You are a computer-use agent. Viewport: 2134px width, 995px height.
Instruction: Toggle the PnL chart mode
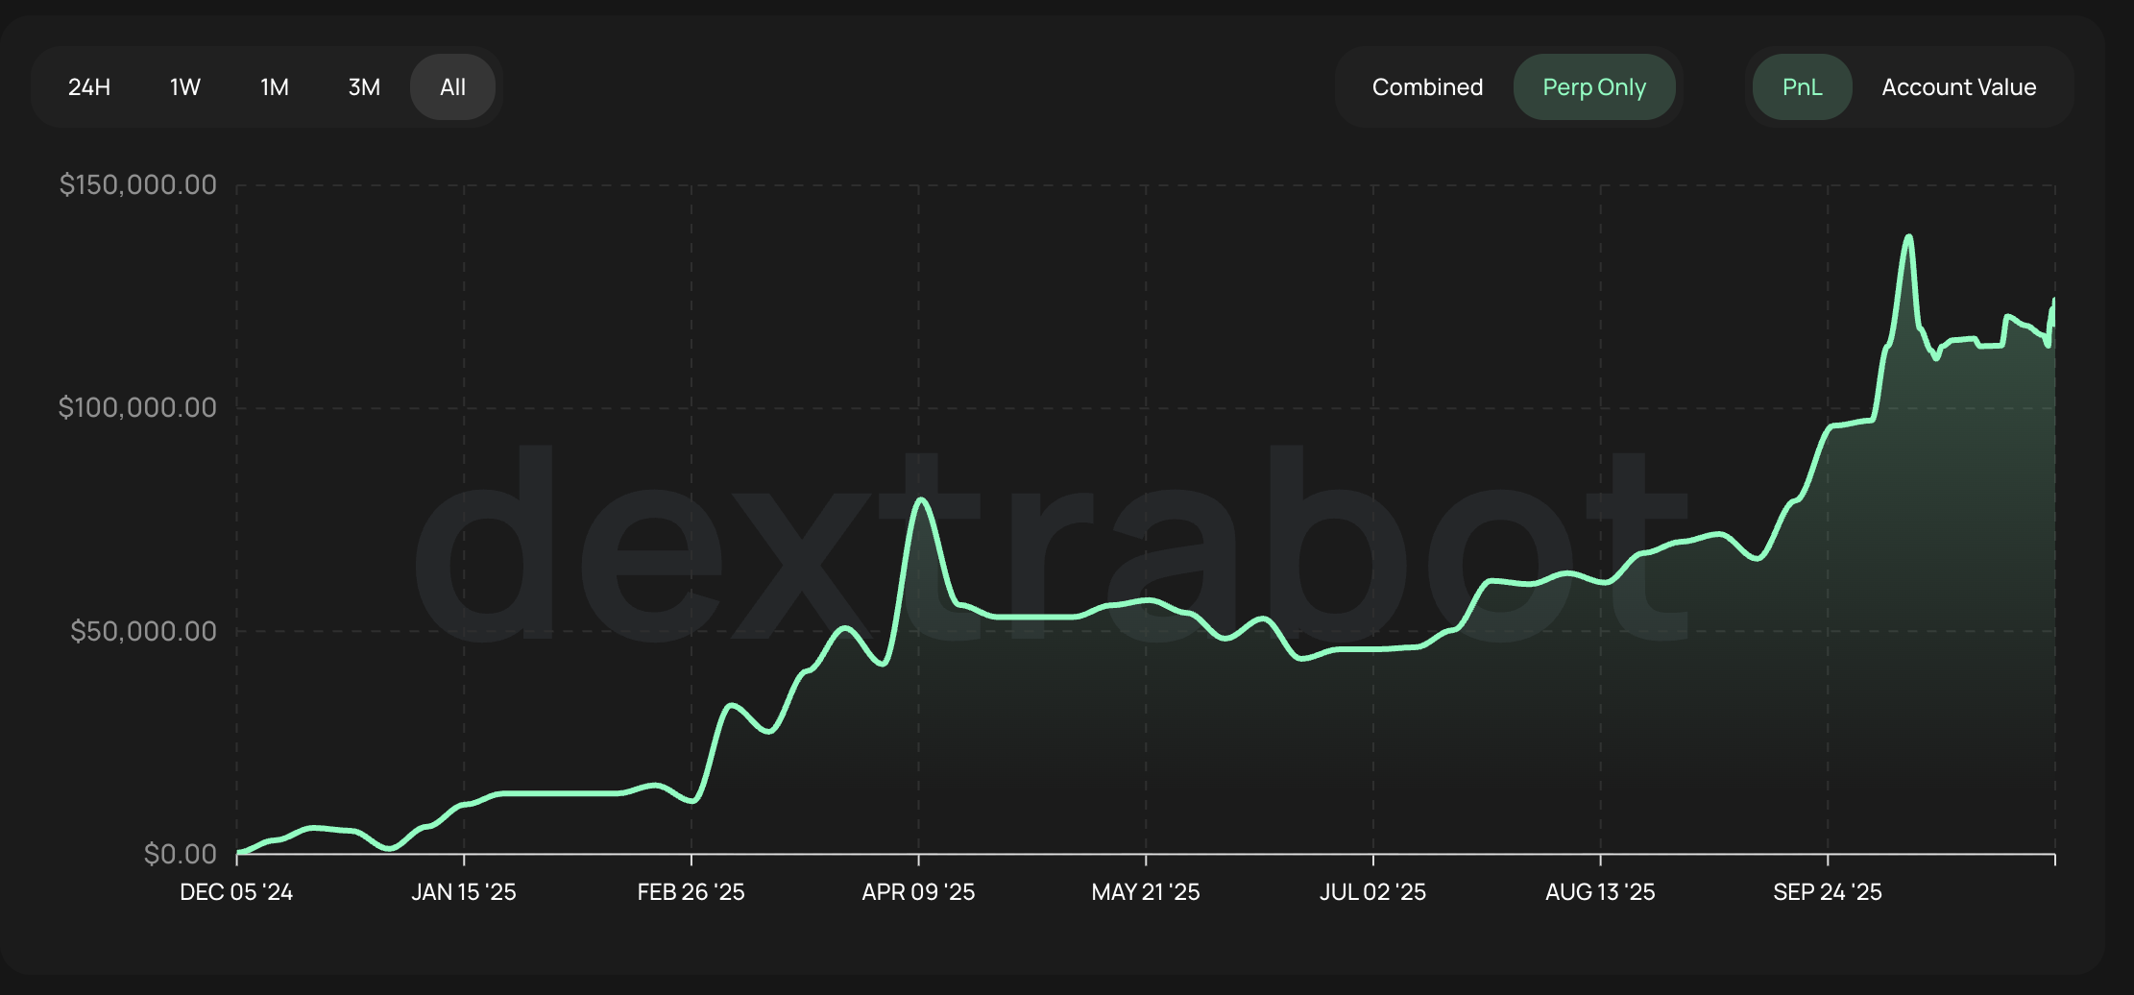(1802, 87)
